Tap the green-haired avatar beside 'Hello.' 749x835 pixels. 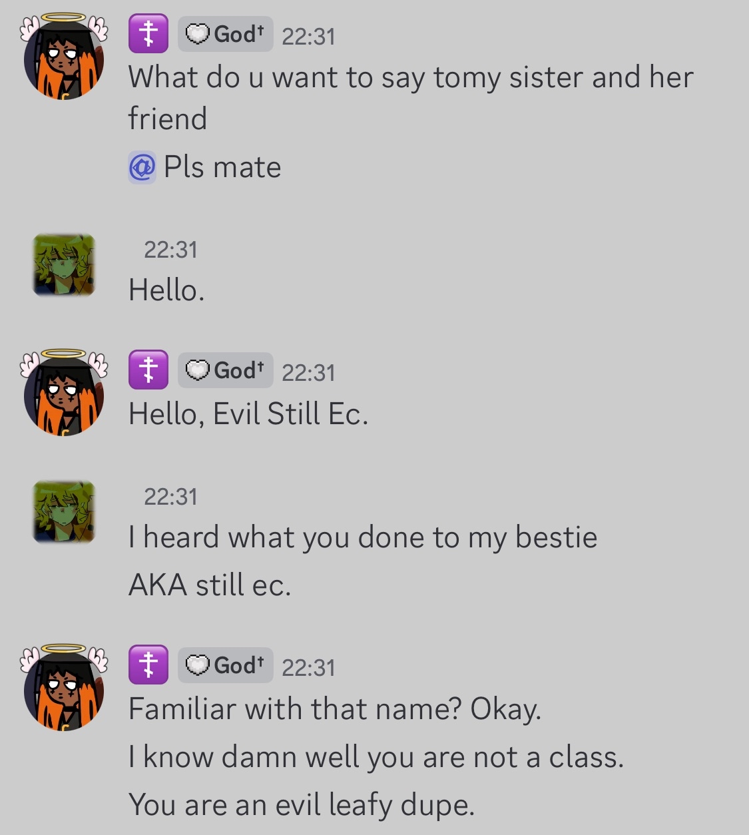64,265
